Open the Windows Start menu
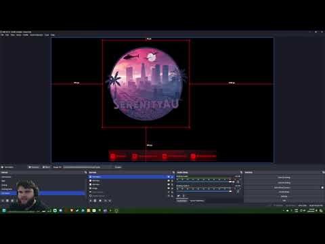 tap(4, 211)
